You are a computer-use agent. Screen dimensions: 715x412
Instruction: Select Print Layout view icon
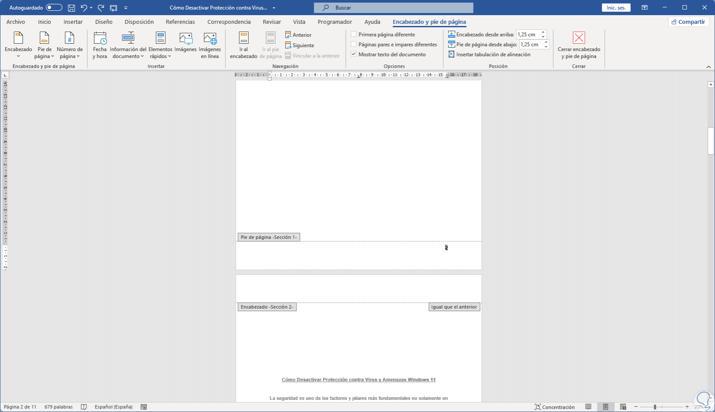click(x=605, y=407)
